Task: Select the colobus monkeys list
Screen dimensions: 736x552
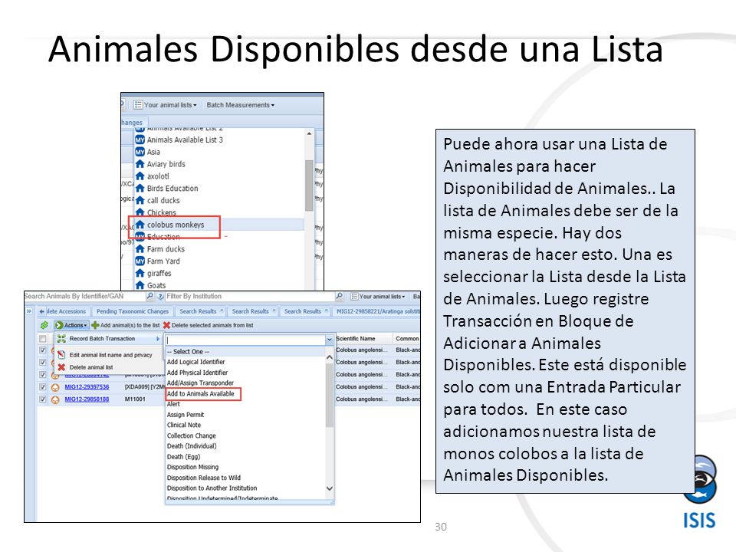Action: pos(176,225)
